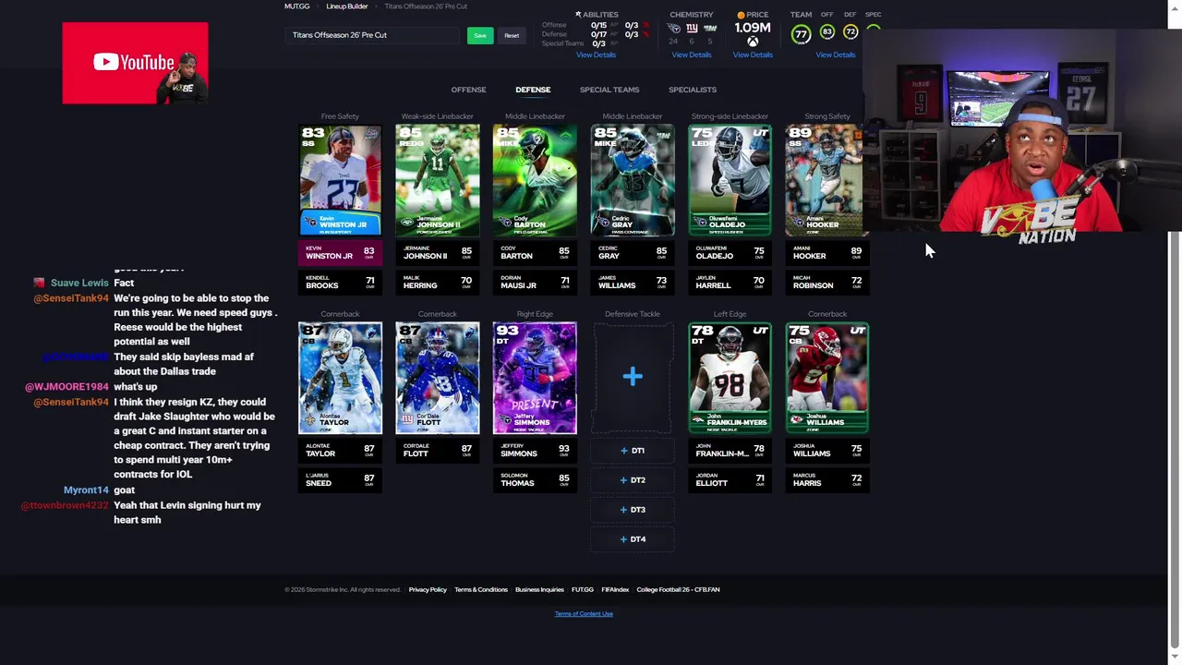Open Terms of Content Use link
Image resolution: width=1182 pixels, height=665 pixels.
[584, 614]
